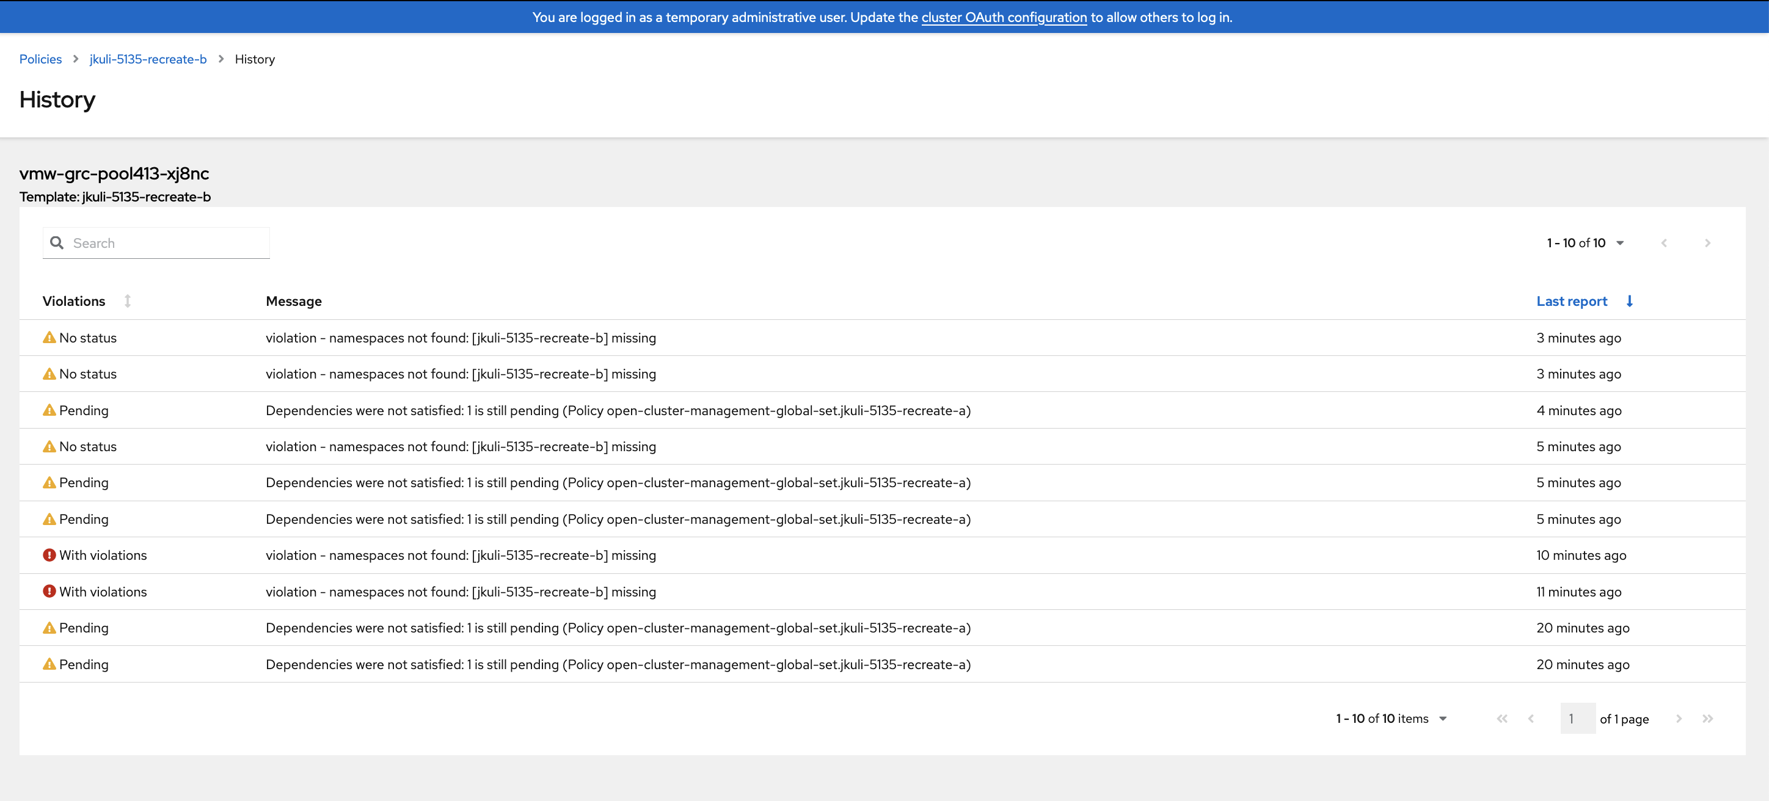Click the page number input box
Image resolution: width=1769 pixels, height=801 pixels.
[x=1577, y=719]
